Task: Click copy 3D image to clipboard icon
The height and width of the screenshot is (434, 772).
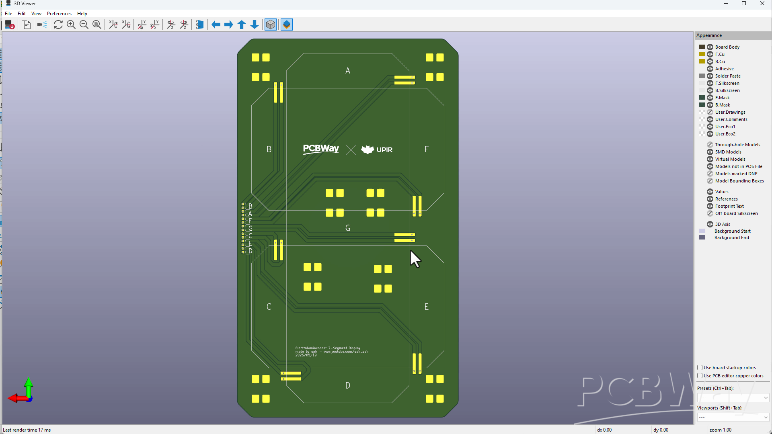Action: pyautogui.click(x=26, y=25)
